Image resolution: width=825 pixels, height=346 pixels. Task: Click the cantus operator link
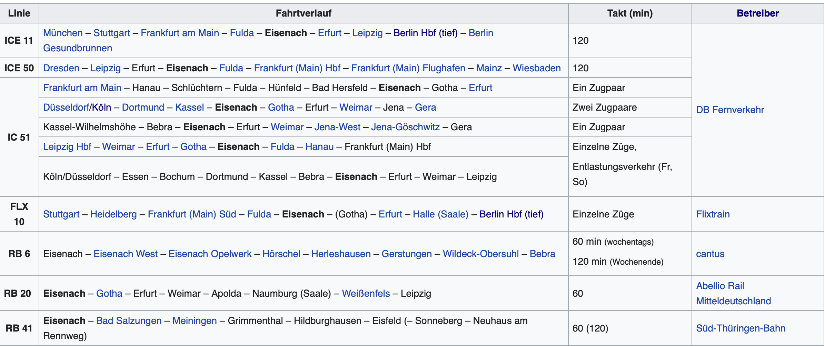(710, 254)
